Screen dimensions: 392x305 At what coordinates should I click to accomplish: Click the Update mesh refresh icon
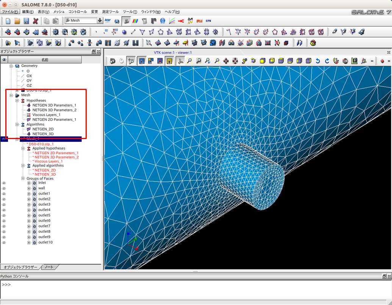tap(313, 43)
